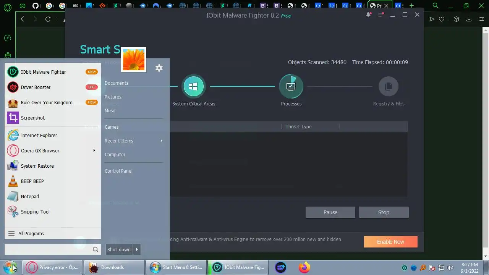The image size is (489, 275).
Task: Go back in Opera GX browser
Action: pyautogui.click(x=23, y=19)
